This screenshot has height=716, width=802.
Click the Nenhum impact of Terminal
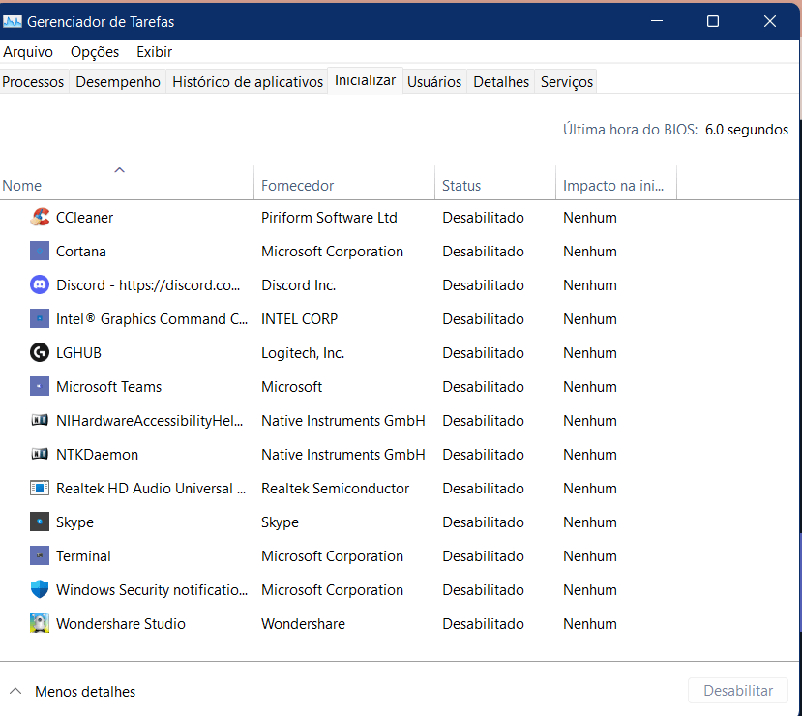(x=590, y=556)
